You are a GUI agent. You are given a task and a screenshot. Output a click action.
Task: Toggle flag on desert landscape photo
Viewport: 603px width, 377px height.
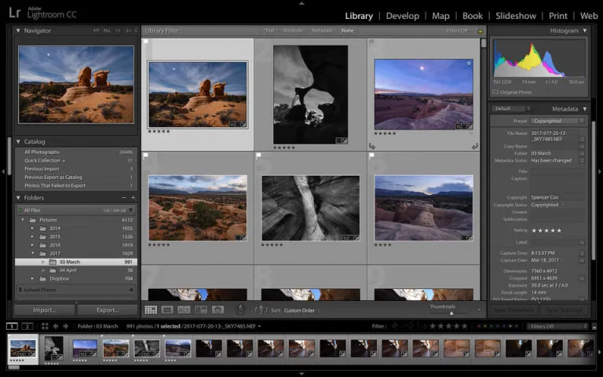[146, 156]
